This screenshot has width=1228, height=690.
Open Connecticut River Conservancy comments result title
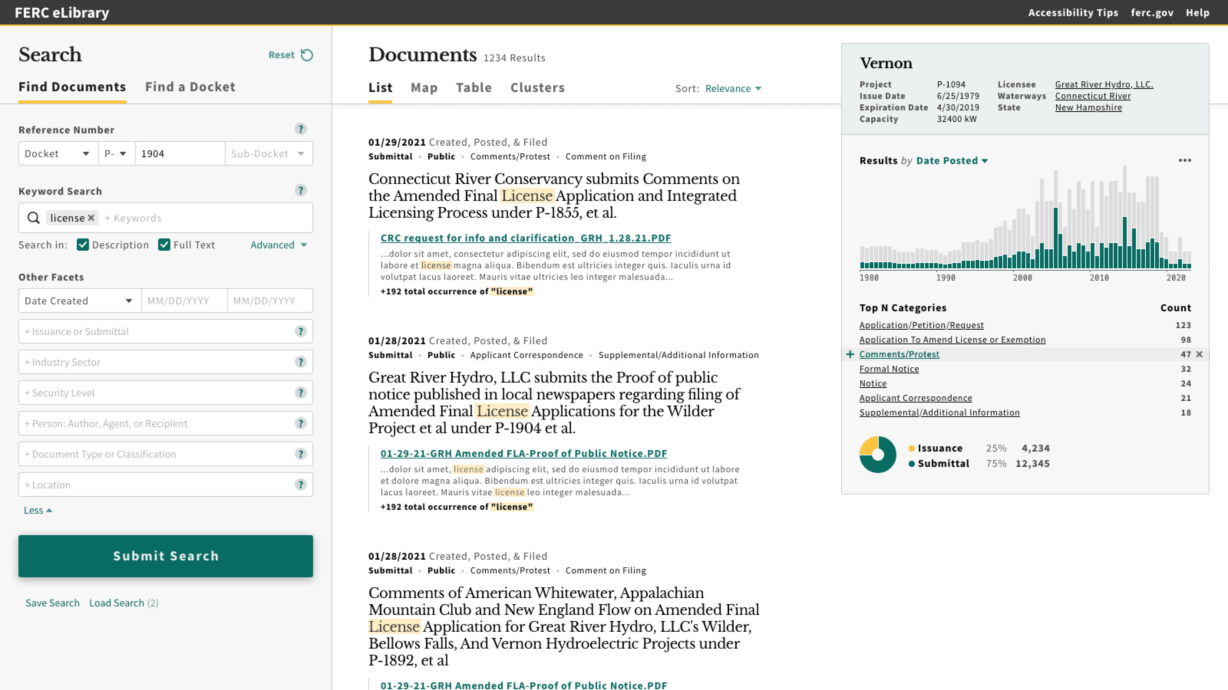[555, 196]
